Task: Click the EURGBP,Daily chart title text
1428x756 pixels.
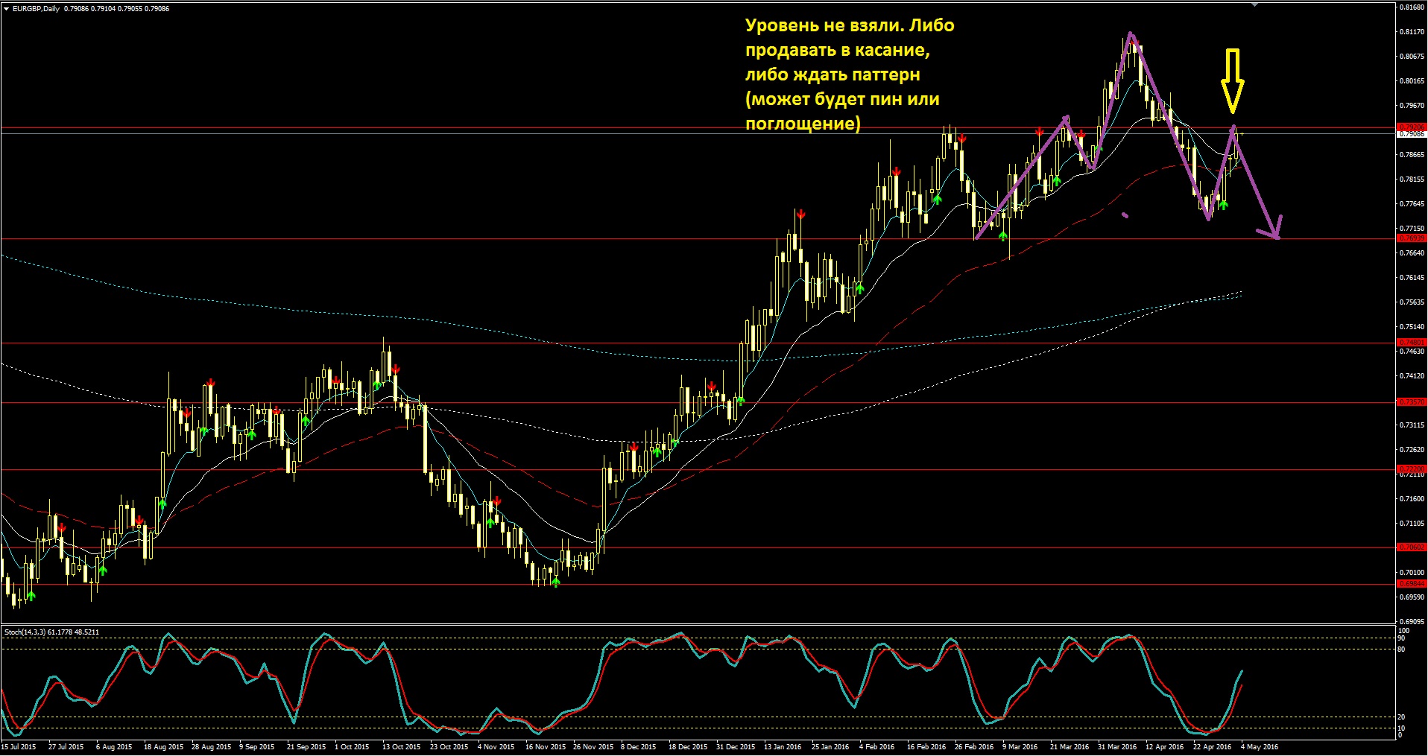Action: [37, 9]
